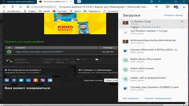Reload the page with the refresh icon
The width and height of the screenshot is (189, 106).
click(x=20, y=7)
